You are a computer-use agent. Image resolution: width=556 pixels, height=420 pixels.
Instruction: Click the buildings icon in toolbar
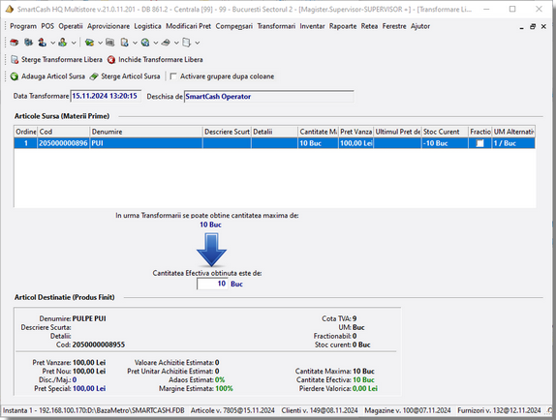(x=28, y=43)
